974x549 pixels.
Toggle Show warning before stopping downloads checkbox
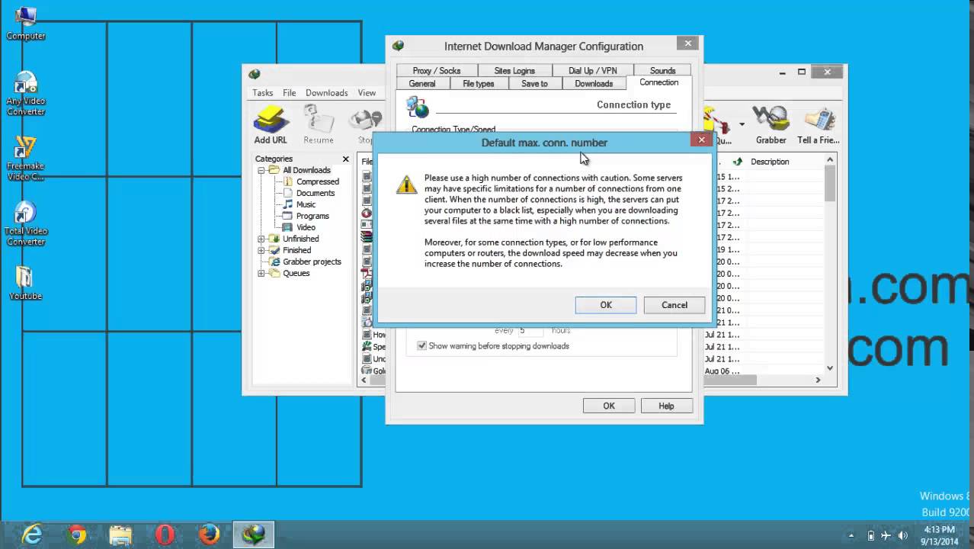coord(422,345)
